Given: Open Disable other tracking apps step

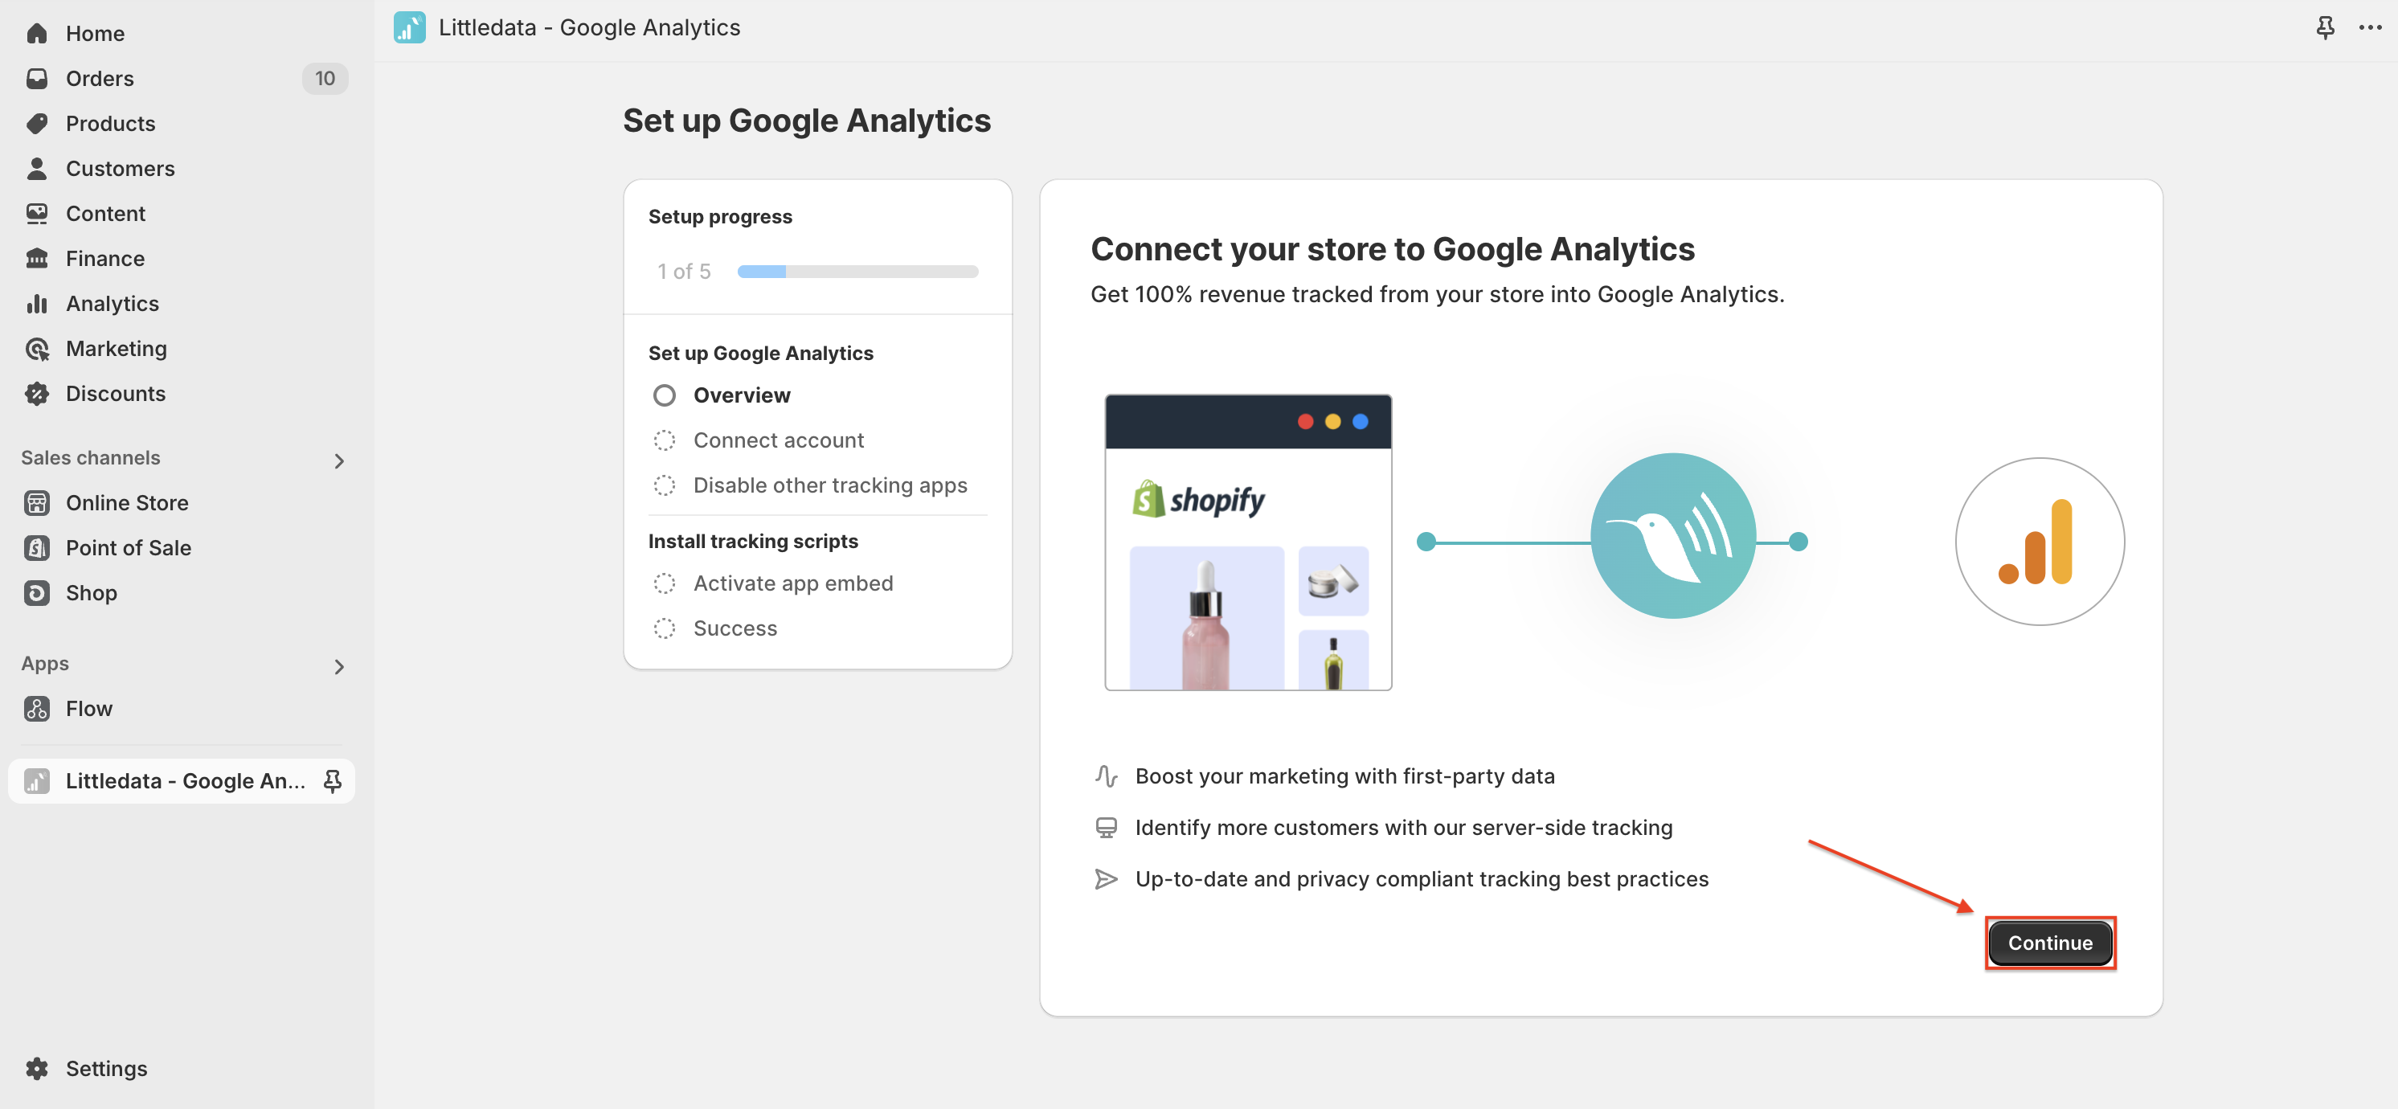Looking at the screenshot, I should point(829,485).
